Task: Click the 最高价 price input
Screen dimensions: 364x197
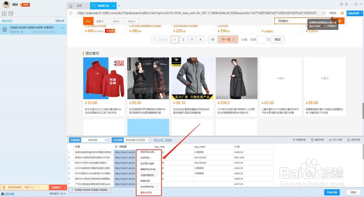Action: coord(132,21)
